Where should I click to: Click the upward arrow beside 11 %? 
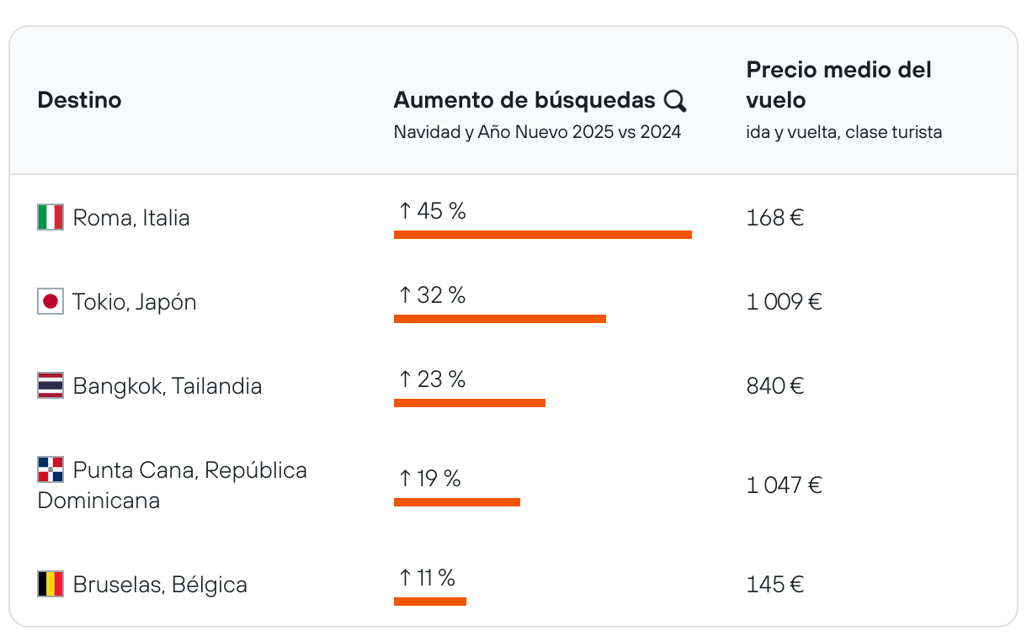pyautogui.click(x=405, y=578)
